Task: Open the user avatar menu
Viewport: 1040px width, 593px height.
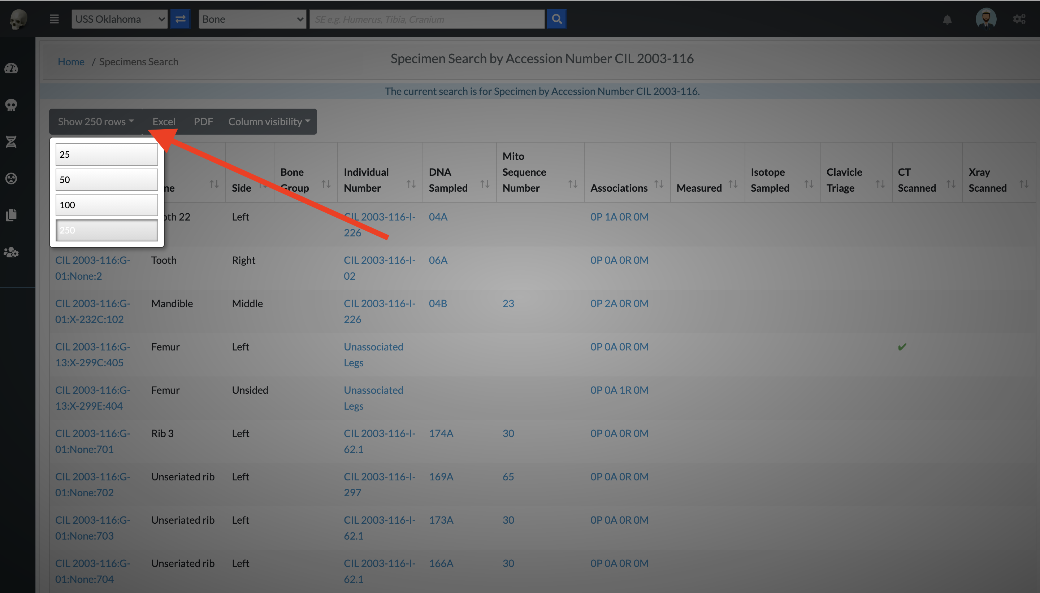Action: (x=986, y=19)
